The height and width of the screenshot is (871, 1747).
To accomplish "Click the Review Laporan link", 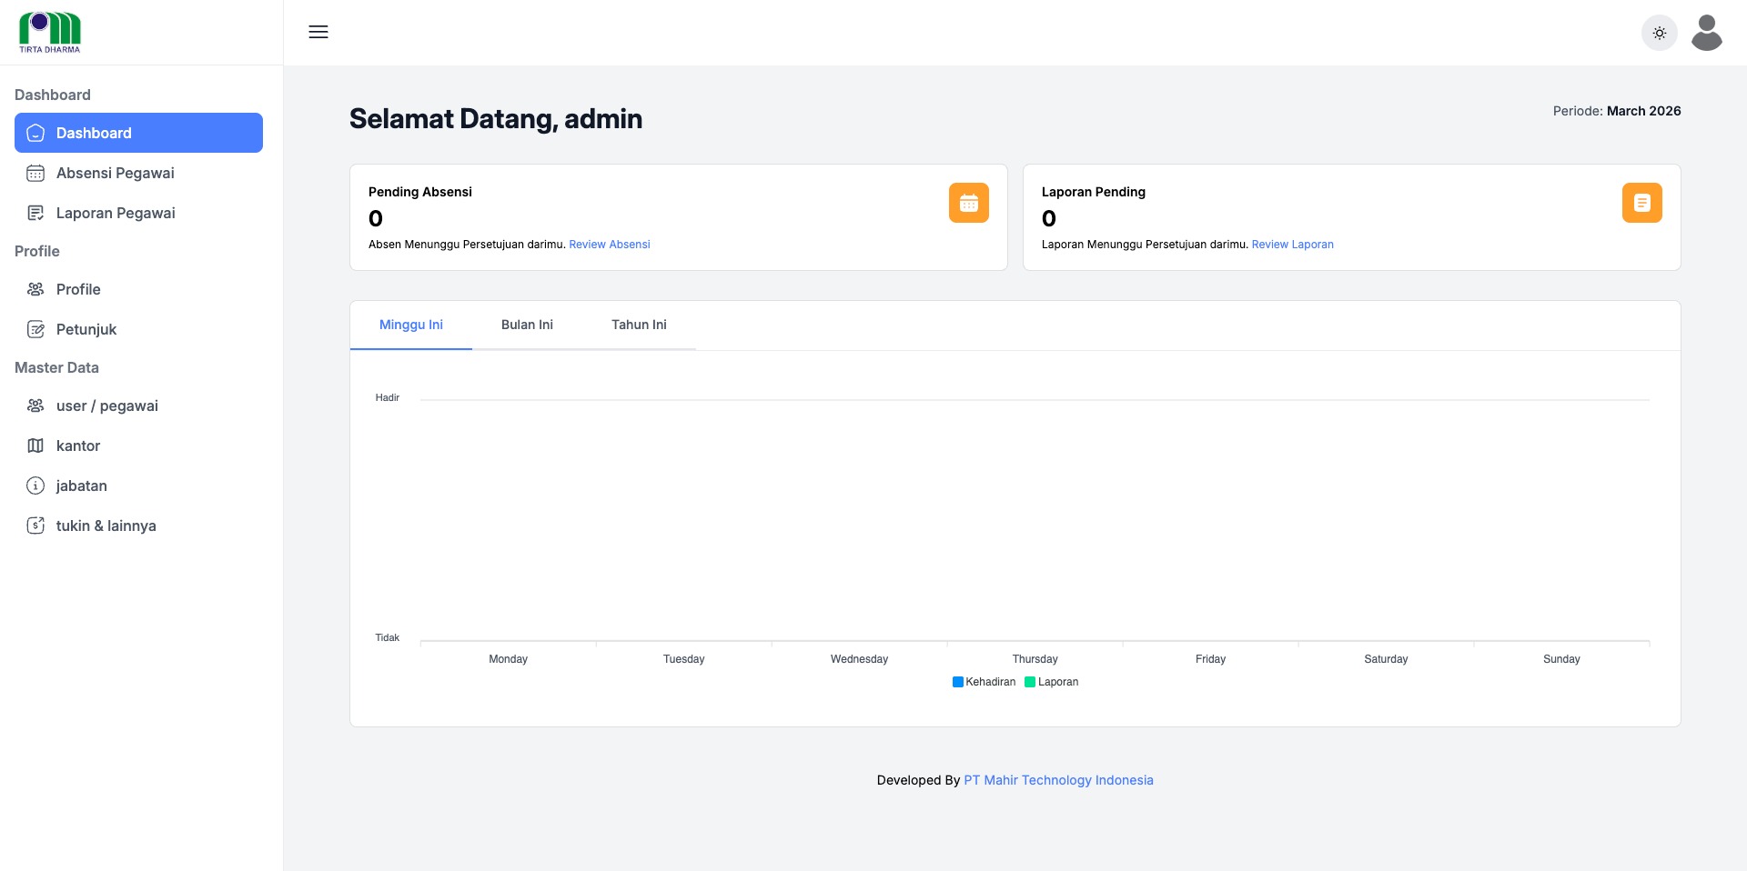I will point(1292,245).
